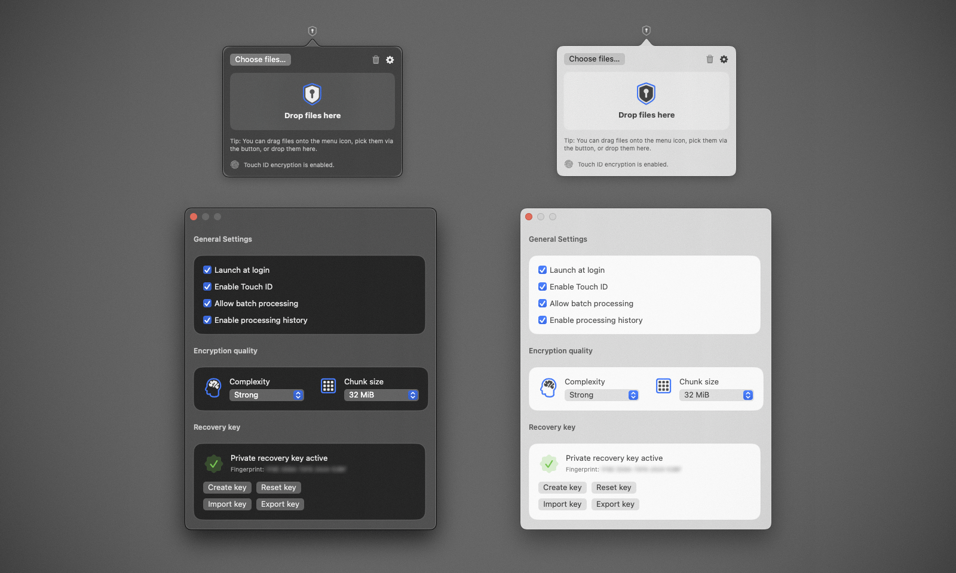Click the shield menu bar icon above dark popover
Screen dimensions: 956x573
(312, 31)
